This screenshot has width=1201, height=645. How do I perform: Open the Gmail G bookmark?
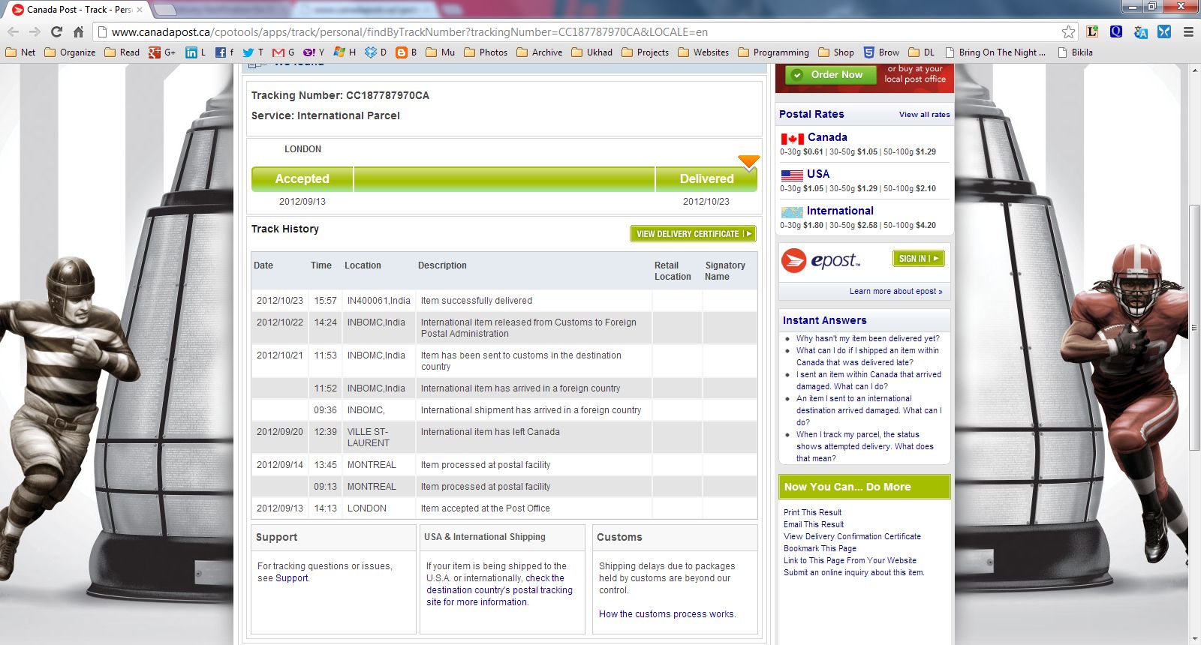tap(283, 52)
